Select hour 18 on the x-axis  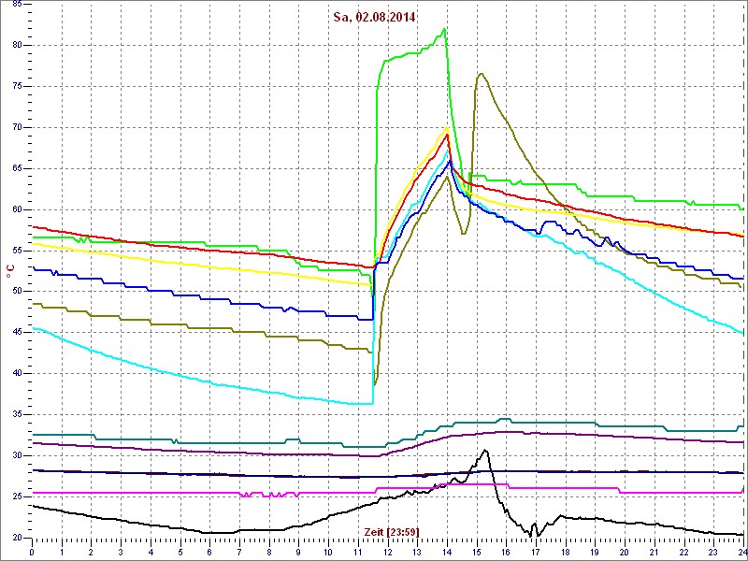tap(566, 552)
